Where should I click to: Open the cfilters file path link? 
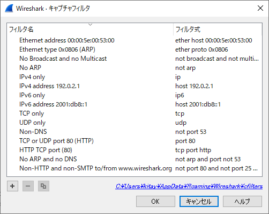click(x=189, y=187)
